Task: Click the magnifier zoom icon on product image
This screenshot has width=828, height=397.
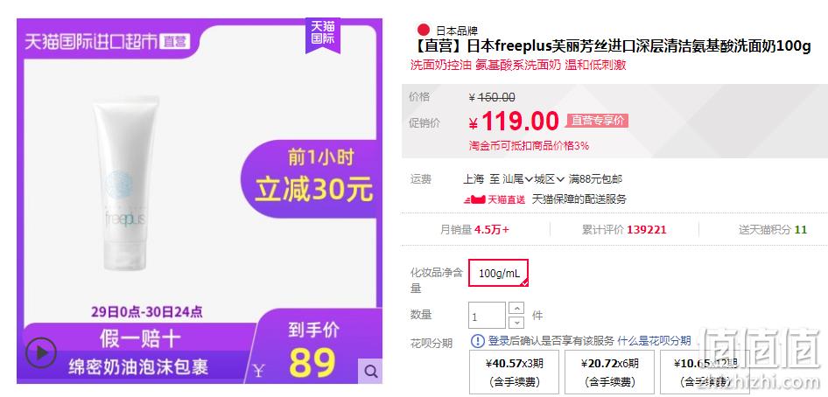Action: pos(371,372)
